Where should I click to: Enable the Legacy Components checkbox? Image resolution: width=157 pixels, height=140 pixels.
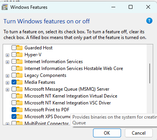(x=14, y=75)
